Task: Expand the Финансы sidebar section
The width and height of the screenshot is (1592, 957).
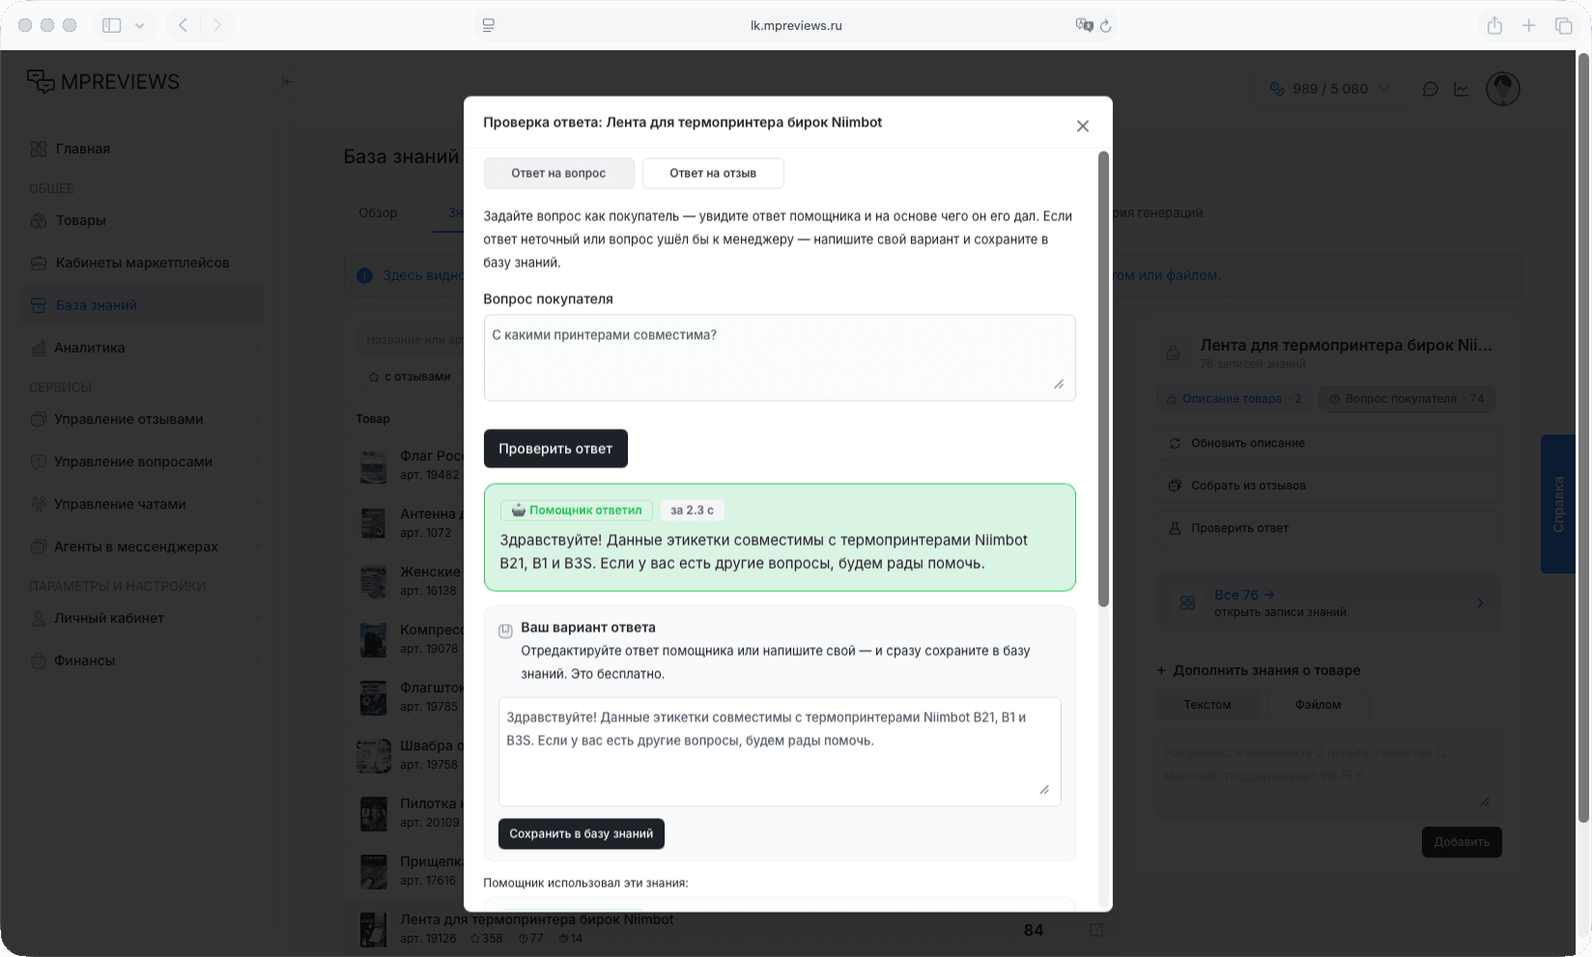Action: pos(258,661)
